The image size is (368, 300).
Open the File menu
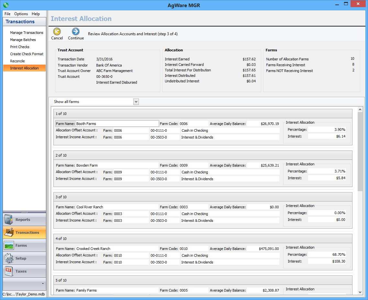point(7,14)
